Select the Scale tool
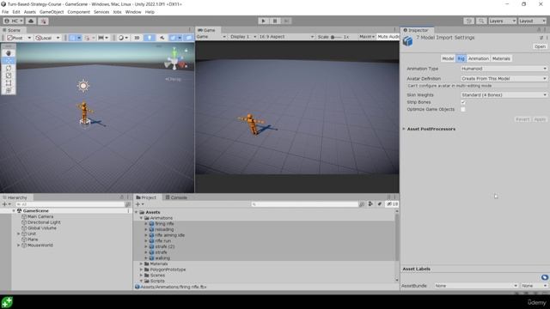 tap(9, 76)
